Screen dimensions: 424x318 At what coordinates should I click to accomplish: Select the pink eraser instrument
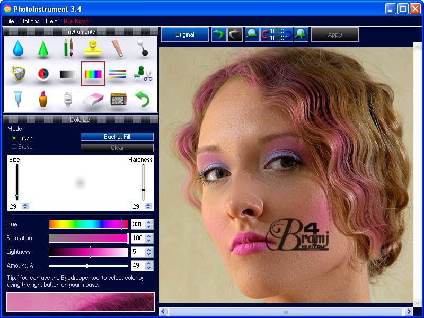(x=93, y=99)
